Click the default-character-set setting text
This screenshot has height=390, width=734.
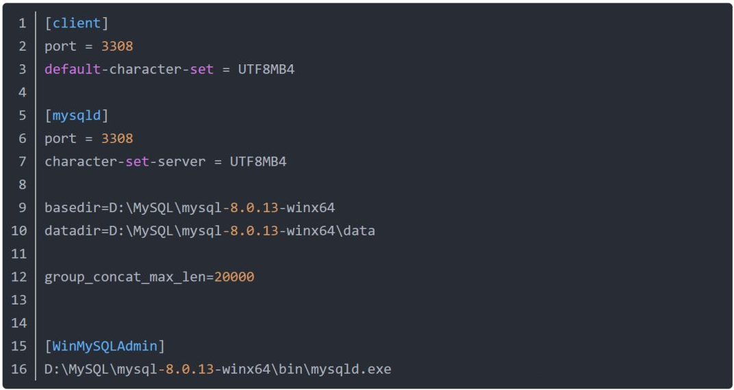pyautogui.click(x=129, y=69)
